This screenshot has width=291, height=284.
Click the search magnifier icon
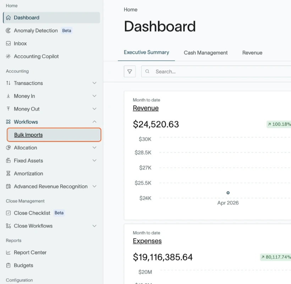tap(147, 71)
